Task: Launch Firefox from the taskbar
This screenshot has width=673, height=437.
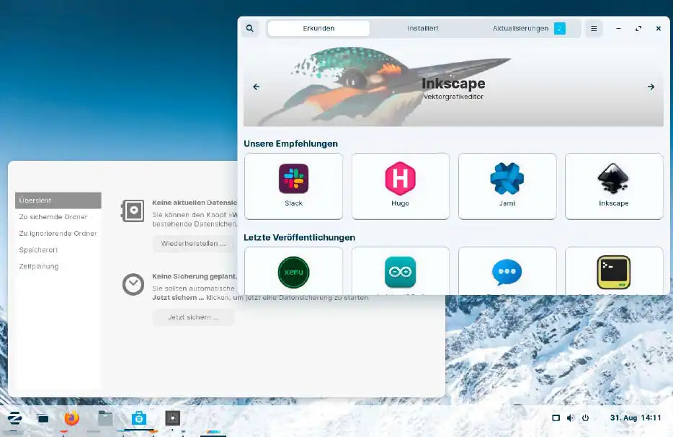Action: (x=71, y=418)
